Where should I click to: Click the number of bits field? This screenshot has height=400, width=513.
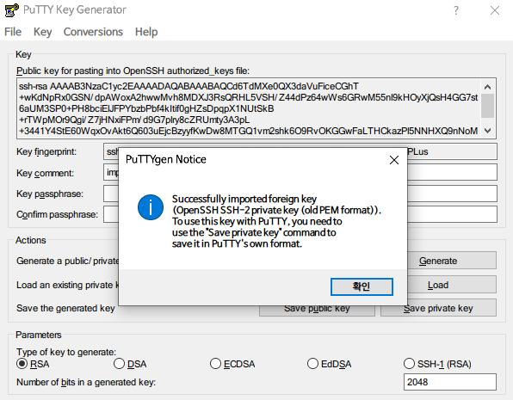(x=450, y=382)
